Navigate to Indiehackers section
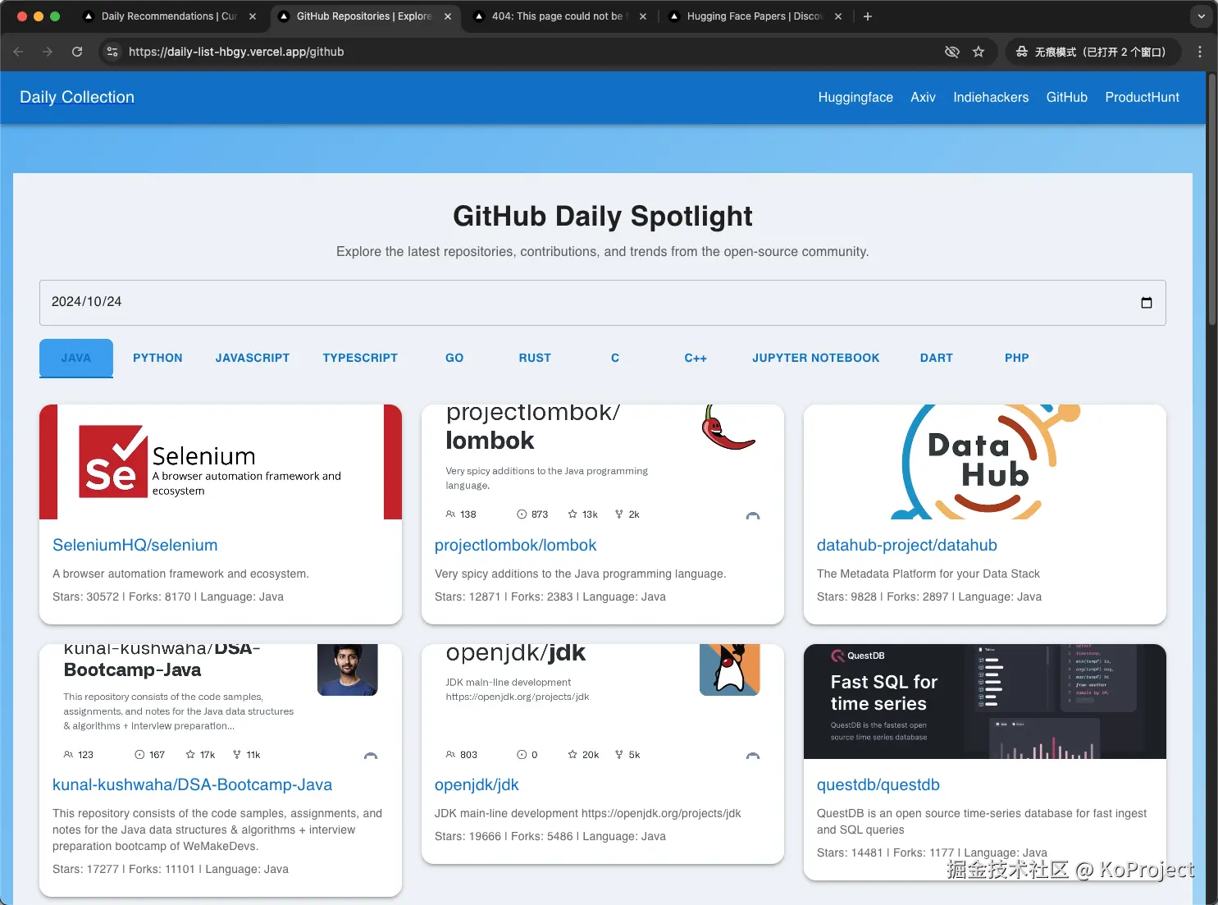This screenshot has width=1218, height=905. coord(991,97)
